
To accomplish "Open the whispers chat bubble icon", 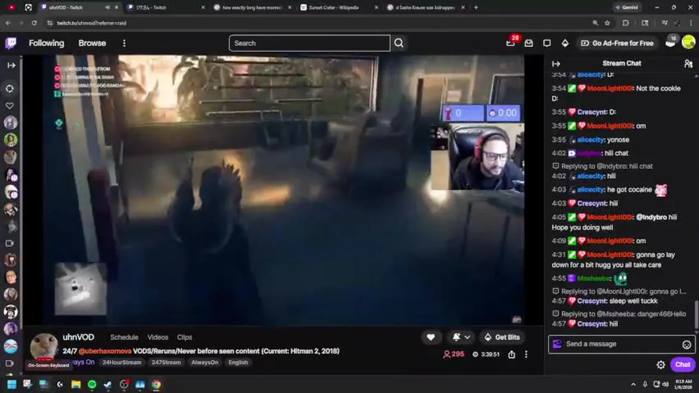I will pos(547,43).
